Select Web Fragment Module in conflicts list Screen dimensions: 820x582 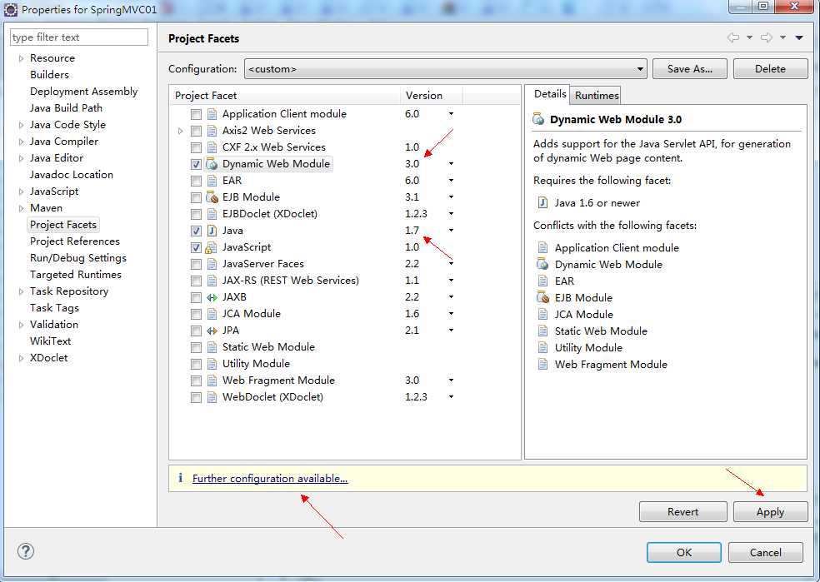[610, 365]
